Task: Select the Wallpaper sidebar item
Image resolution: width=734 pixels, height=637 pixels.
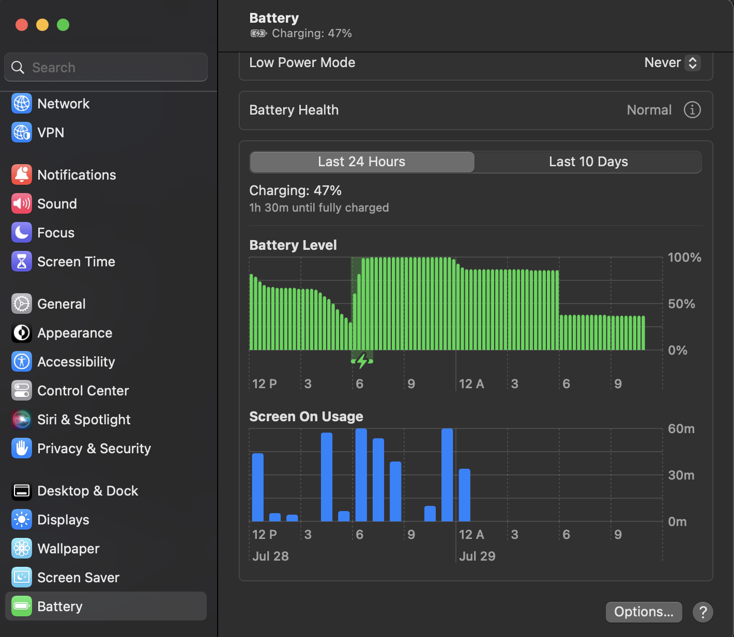Action: click(68, 549)
